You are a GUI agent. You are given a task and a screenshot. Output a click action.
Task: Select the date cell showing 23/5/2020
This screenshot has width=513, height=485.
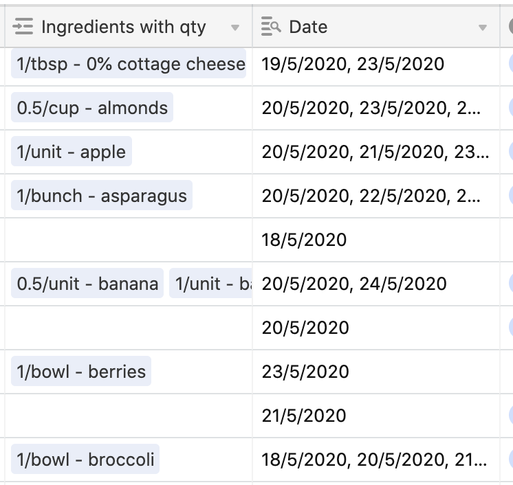coord(376,372)
